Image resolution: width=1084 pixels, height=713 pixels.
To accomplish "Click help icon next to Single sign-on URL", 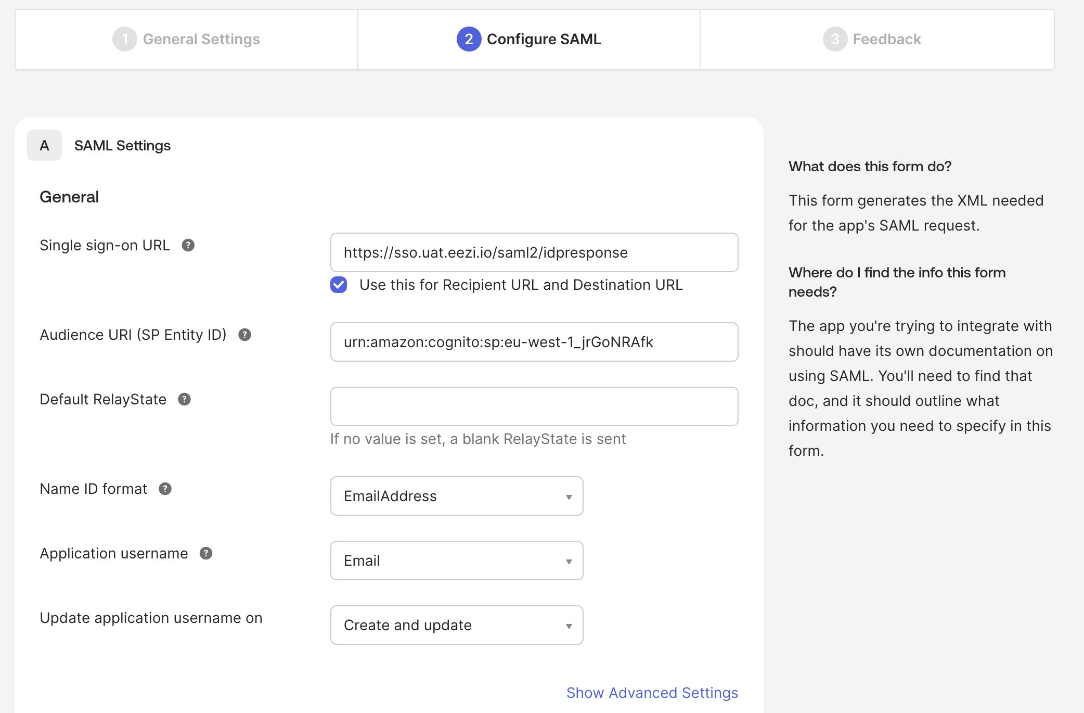I will click(188, 245).
